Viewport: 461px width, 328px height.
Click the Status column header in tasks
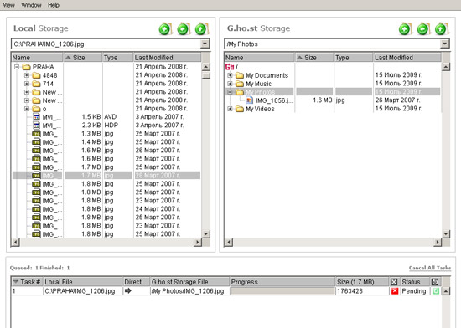415,282
